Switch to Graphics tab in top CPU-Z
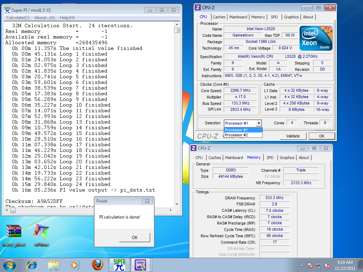This screenshot has height=272, width=363. [x=291, y=17]
